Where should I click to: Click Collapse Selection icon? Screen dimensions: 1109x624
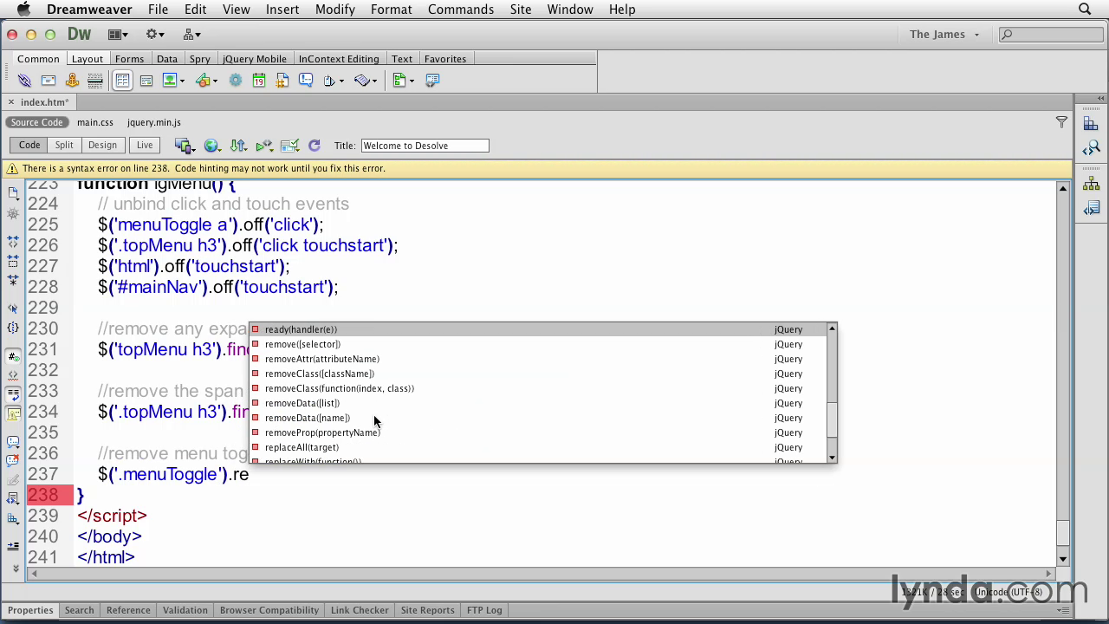(x=13, y=260)
